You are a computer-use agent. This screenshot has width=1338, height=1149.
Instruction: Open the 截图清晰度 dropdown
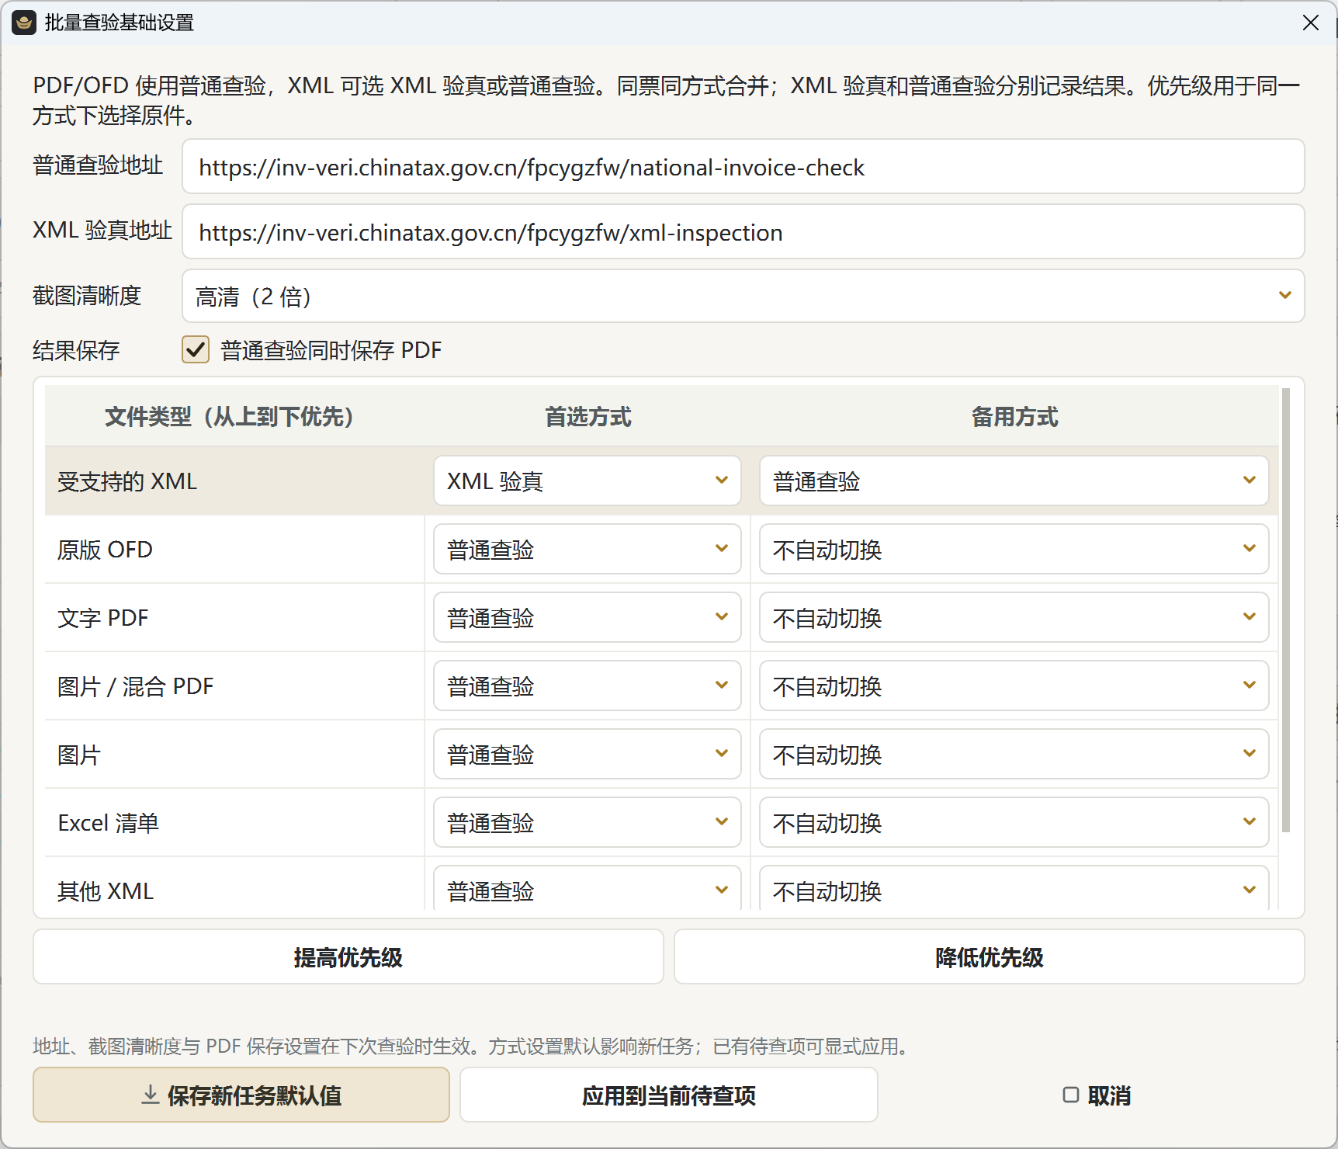click(x=743, y=296)
